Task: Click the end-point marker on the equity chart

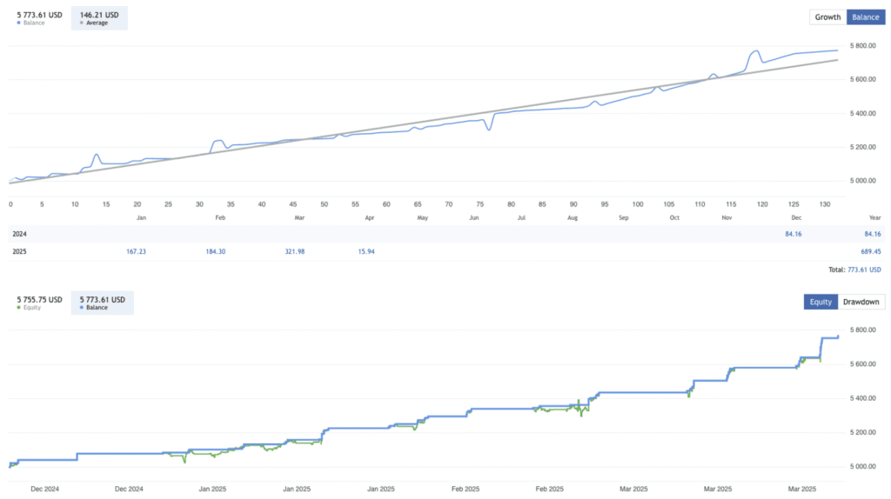Action: [x=838, y=336]
